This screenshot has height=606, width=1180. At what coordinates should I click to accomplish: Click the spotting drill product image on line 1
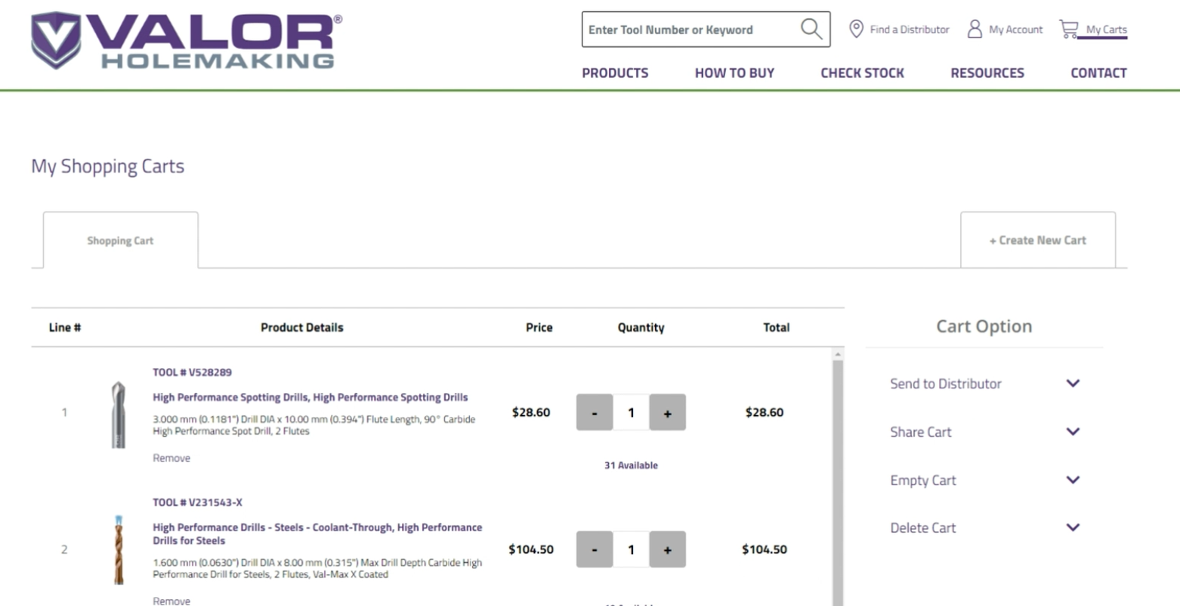pos(119,413)
